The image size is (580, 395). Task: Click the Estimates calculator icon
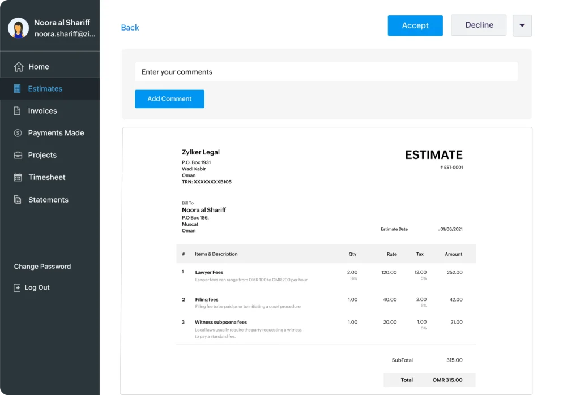point(17,89)
